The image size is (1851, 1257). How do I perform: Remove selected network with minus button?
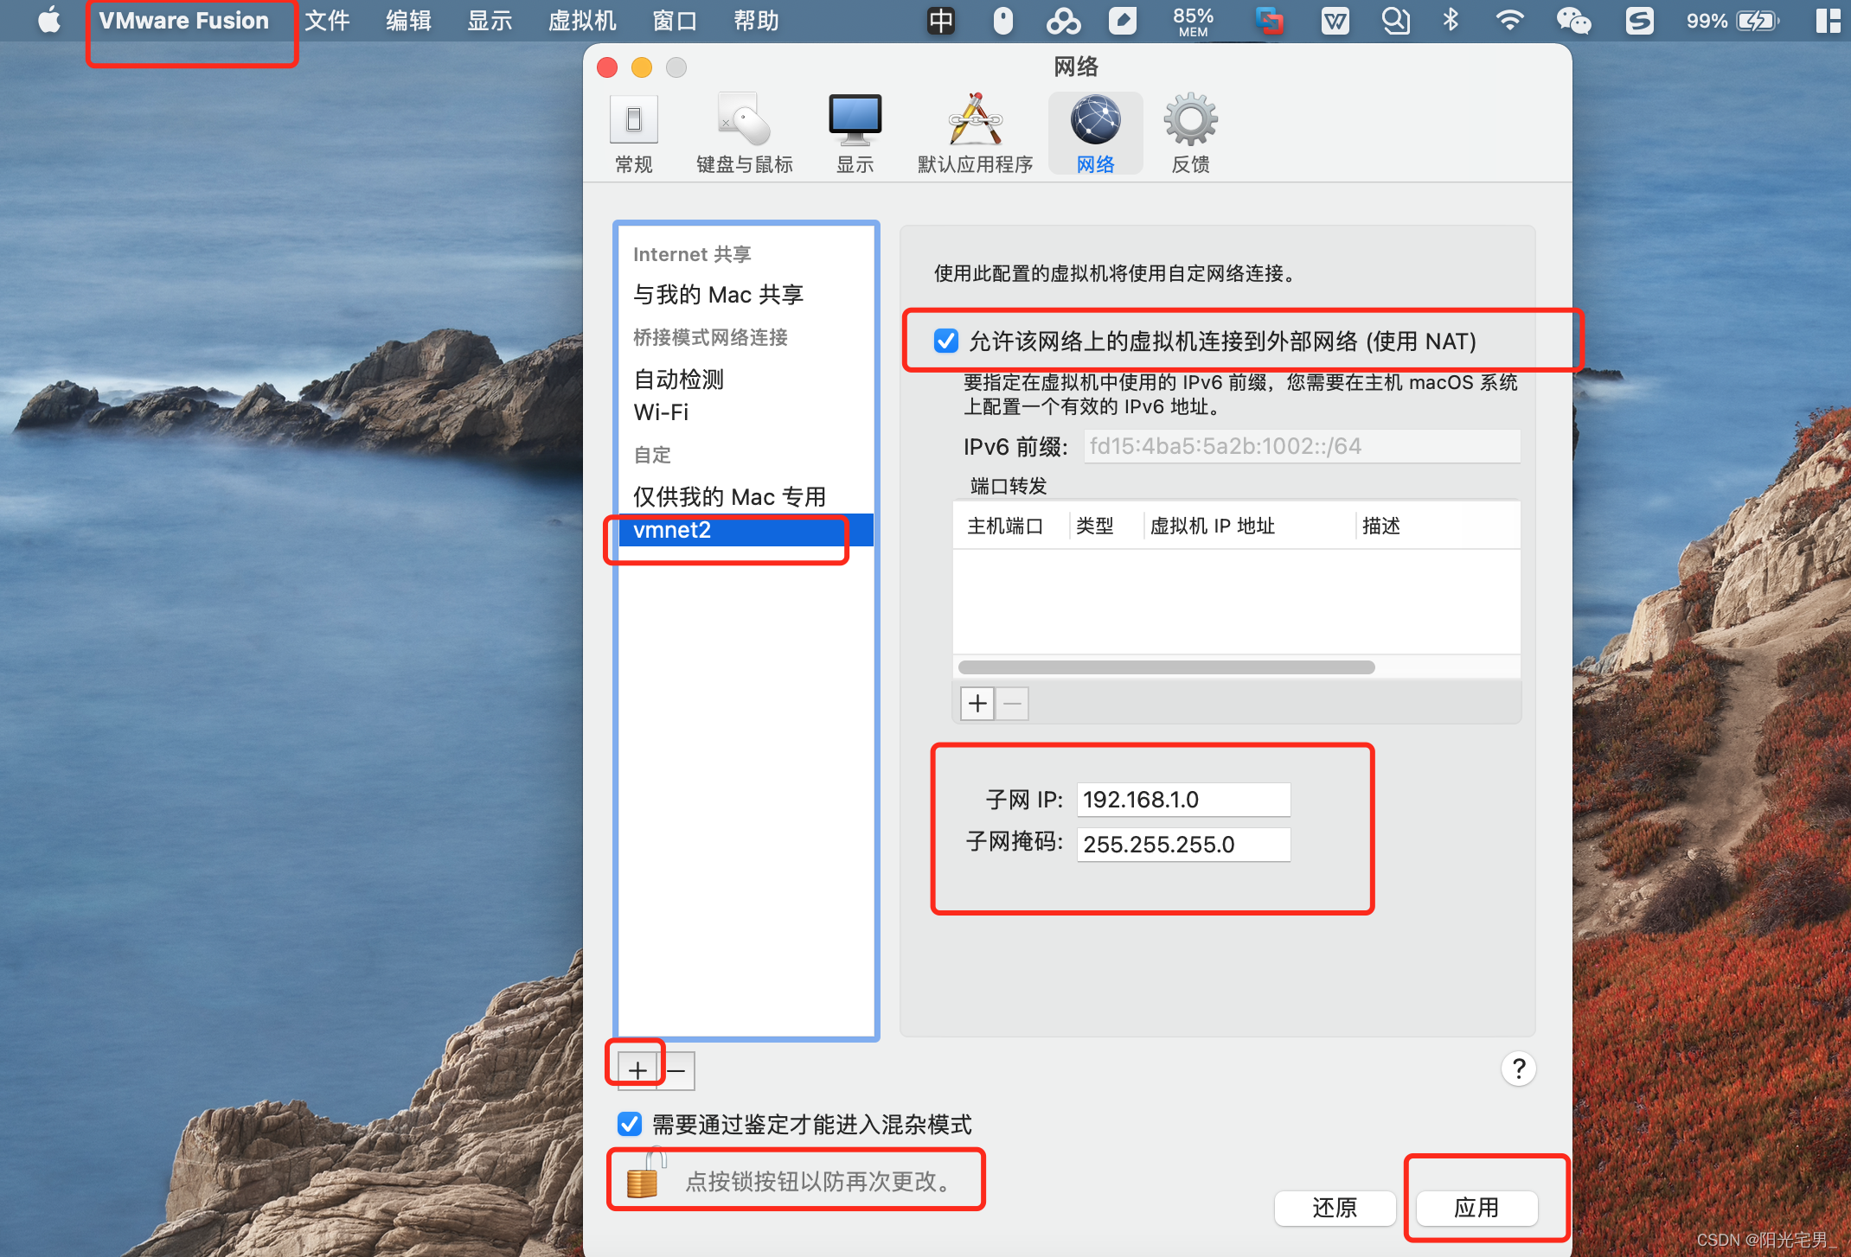pos(676,1070)
